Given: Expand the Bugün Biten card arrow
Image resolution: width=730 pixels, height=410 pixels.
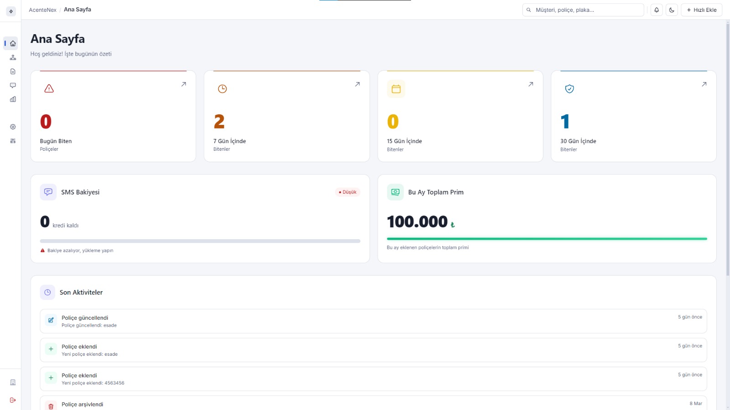Looking at the screenshot, I should (x=183, y=84).
